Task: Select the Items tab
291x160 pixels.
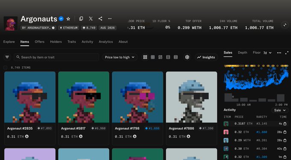Action: click(25, 42)
